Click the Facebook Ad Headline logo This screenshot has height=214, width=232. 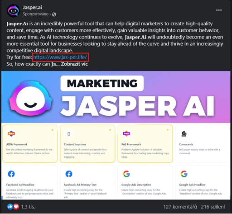pos(11,174)
